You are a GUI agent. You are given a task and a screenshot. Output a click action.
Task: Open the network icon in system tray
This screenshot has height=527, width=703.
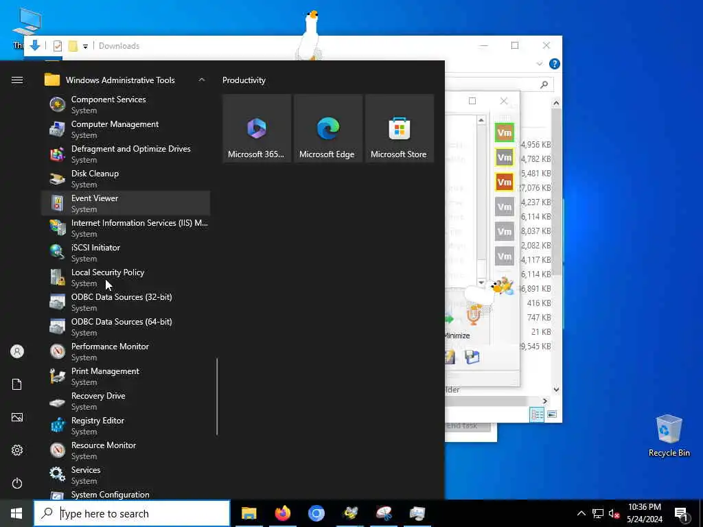(x=598, y=513)
